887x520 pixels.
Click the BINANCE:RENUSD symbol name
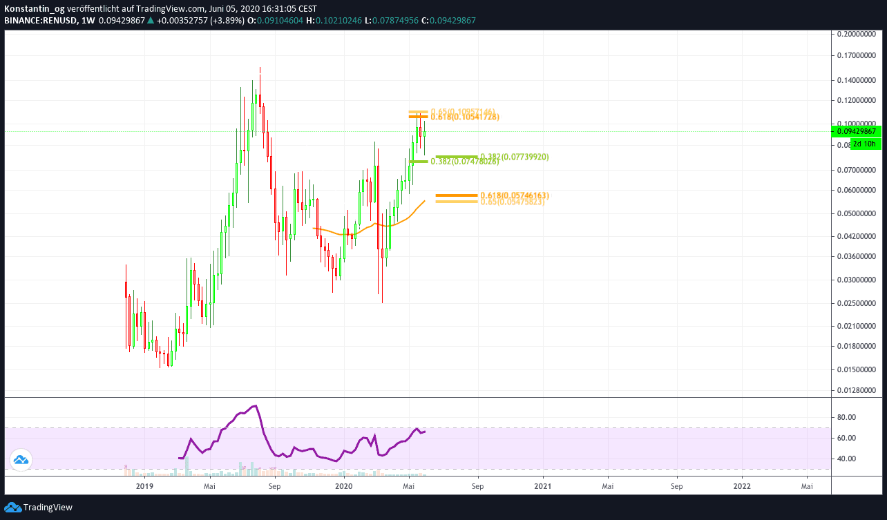click(40, 20)
